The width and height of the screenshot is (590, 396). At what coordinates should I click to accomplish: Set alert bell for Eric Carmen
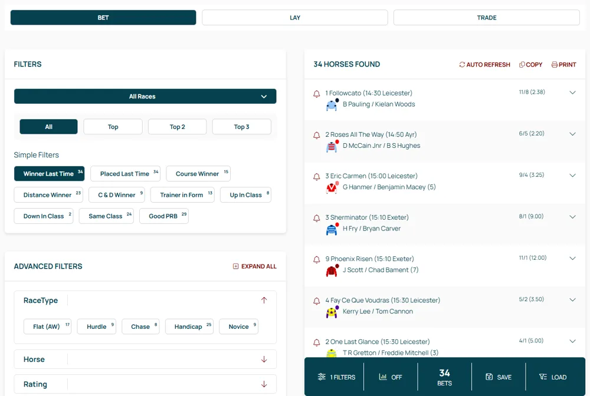tap(316, 177)
